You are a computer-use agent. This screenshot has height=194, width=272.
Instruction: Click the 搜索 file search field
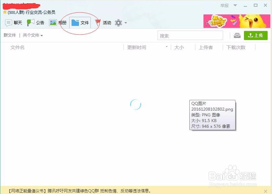click(x=190, y=36)
